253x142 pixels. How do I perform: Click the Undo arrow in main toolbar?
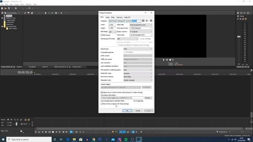(29, 8)
